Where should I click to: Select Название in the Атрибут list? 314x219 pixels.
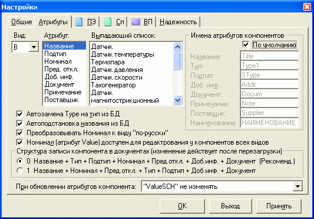coord(64,46)
